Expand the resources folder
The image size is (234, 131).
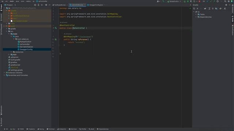[11, 52]
